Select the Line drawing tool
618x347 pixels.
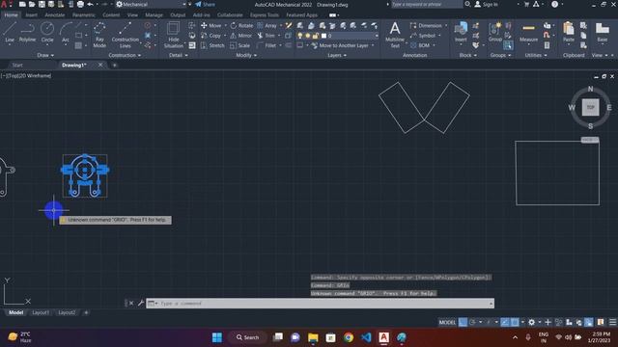[x=10, y=32]
